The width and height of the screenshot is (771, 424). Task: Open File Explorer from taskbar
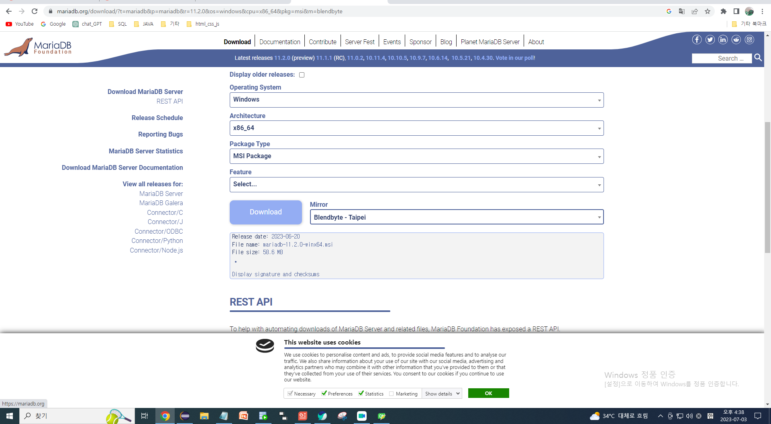pos(204,416)
